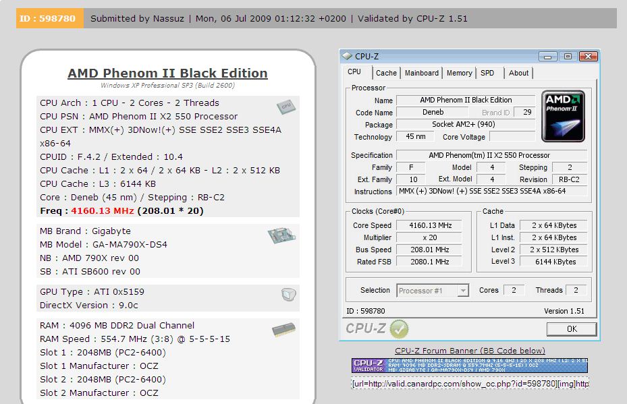The image size is (627, 404).
Task: Click the motherboard icon beside MB Brand
Action: click(x=281, y=235)
